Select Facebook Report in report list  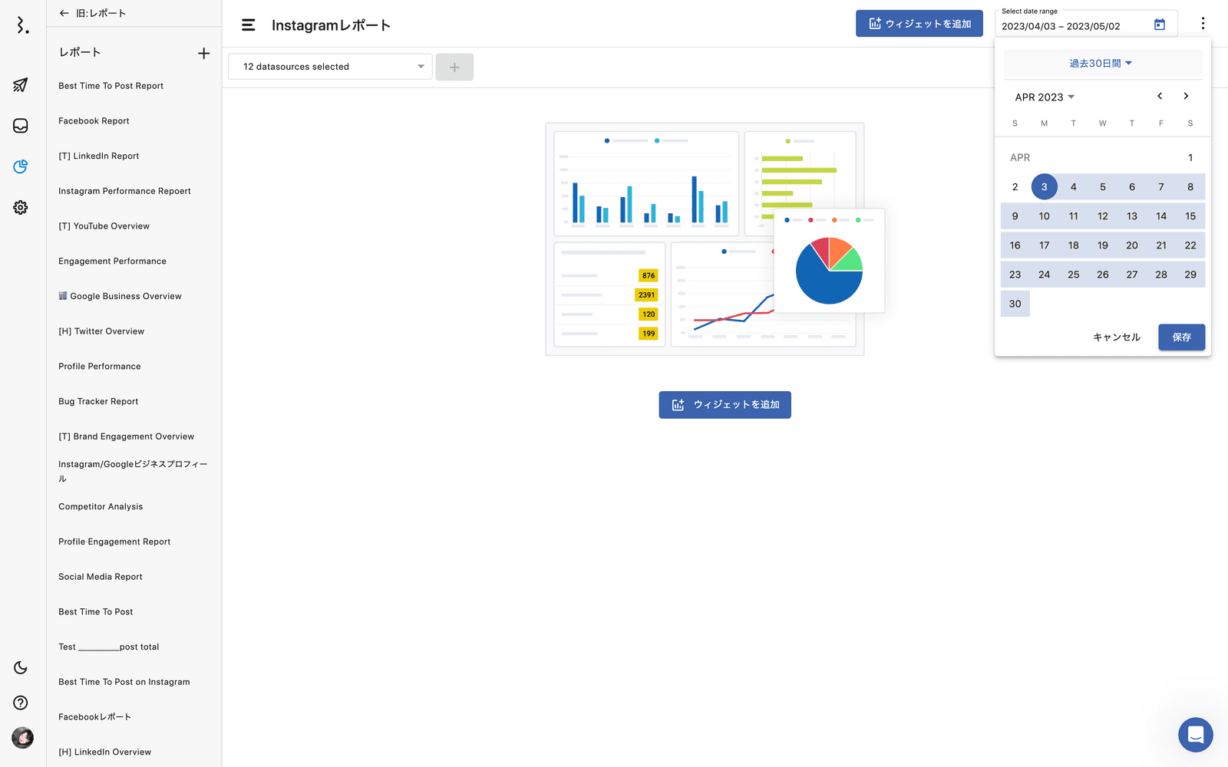[94, 121]
